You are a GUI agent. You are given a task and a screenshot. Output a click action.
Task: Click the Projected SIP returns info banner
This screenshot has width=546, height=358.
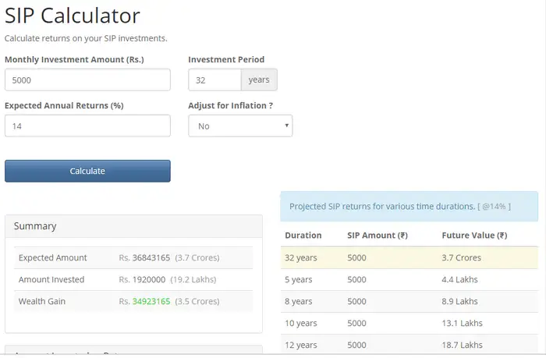(x=409, y=207)
